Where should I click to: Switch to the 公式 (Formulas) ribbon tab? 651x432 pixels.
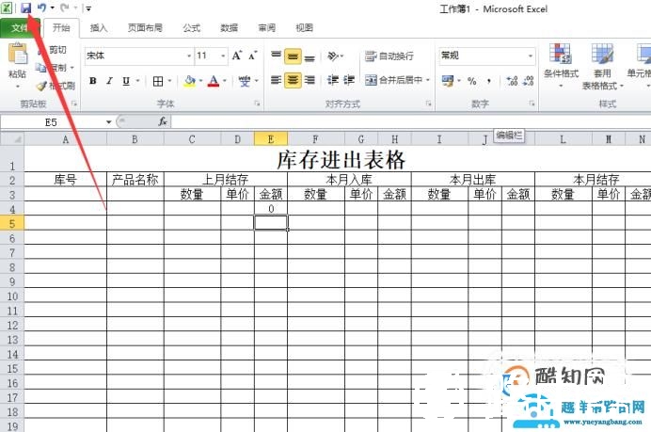point(191,28)
